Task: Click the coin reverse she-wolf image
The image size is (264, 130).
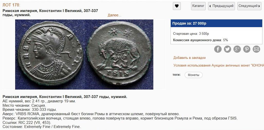Action: (x=119, y=53)
